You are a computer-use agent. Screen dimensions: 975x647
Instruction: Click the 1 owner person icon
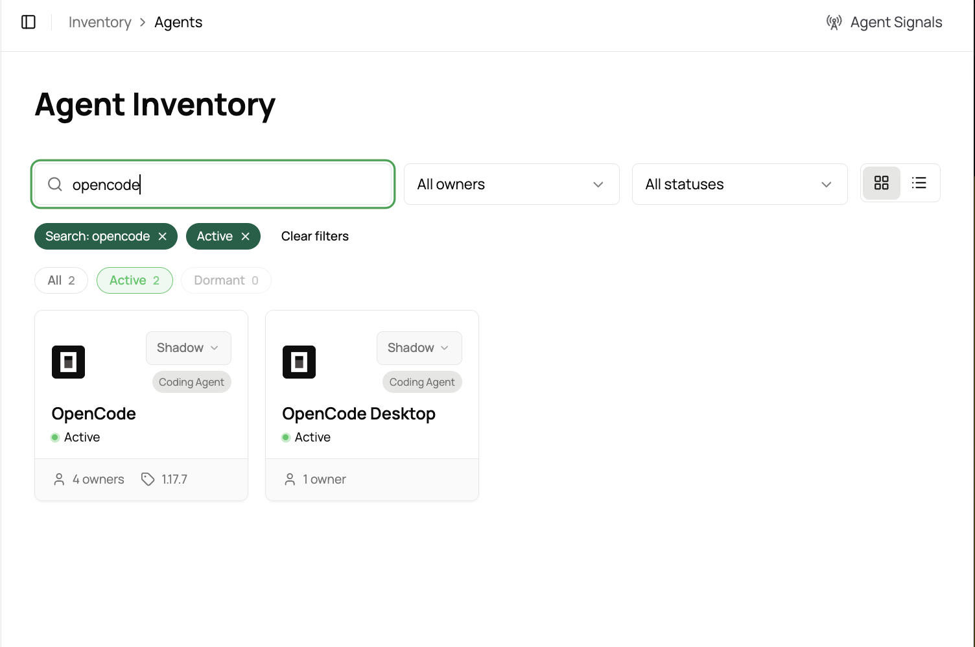290,480
